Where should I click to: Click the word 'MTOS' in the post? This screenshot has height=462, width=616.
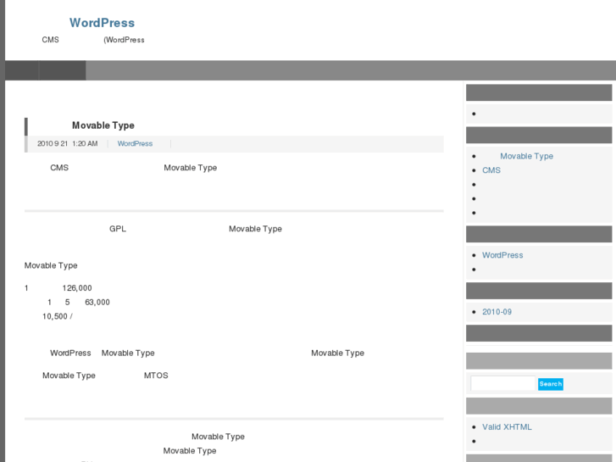point(156,376)
